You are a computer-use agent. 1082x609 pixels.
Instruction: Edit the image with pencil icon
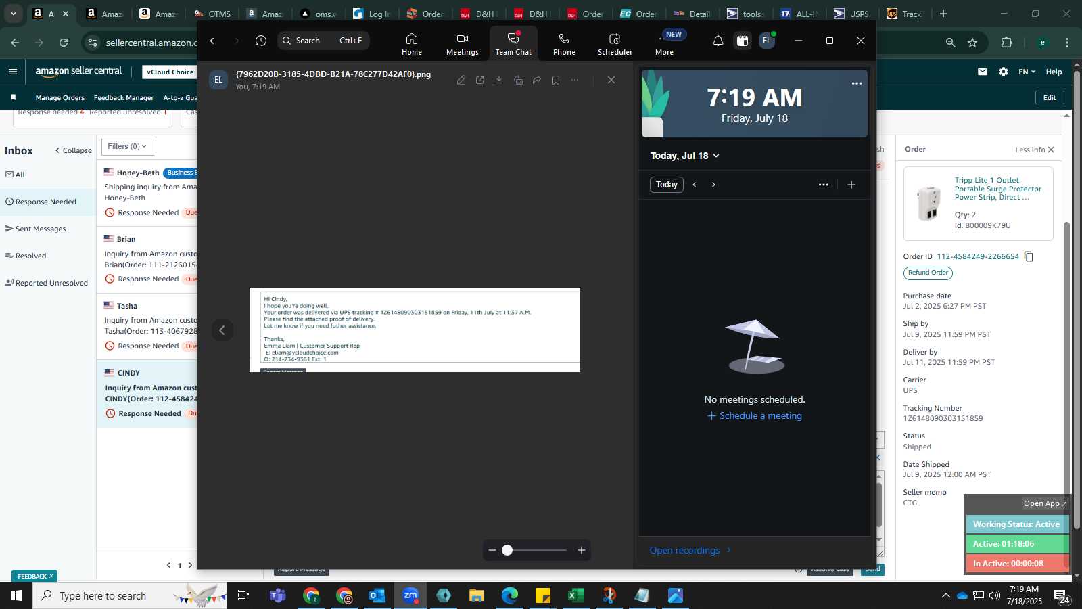click(461, 80)
